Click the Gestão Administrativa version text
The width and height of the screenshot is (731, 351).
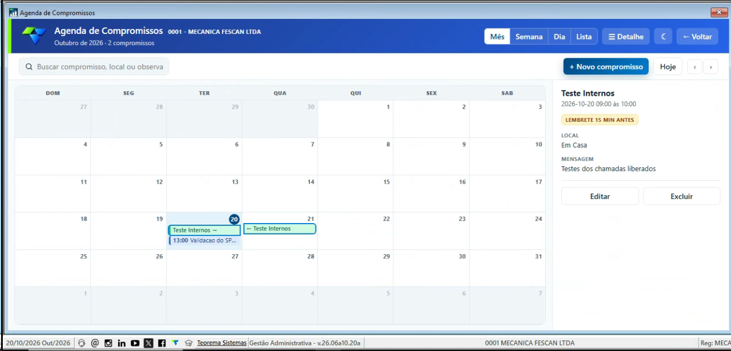(305, 343)
